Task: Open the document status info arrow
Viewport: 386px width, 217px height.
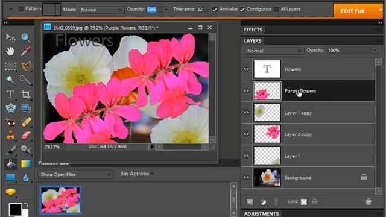Action: 152,147
